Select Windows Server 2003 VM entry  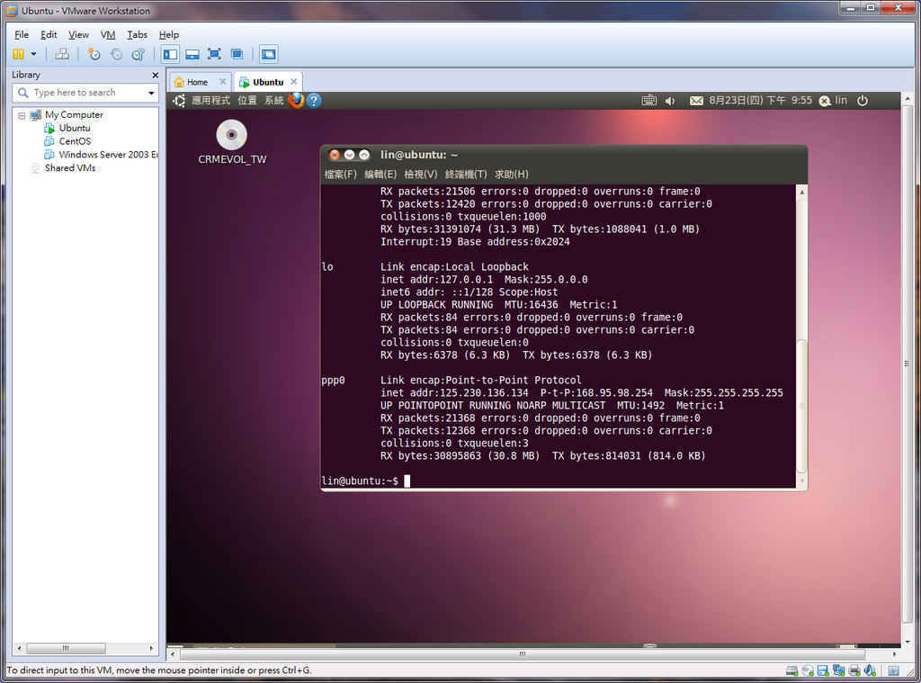point(108,155)
